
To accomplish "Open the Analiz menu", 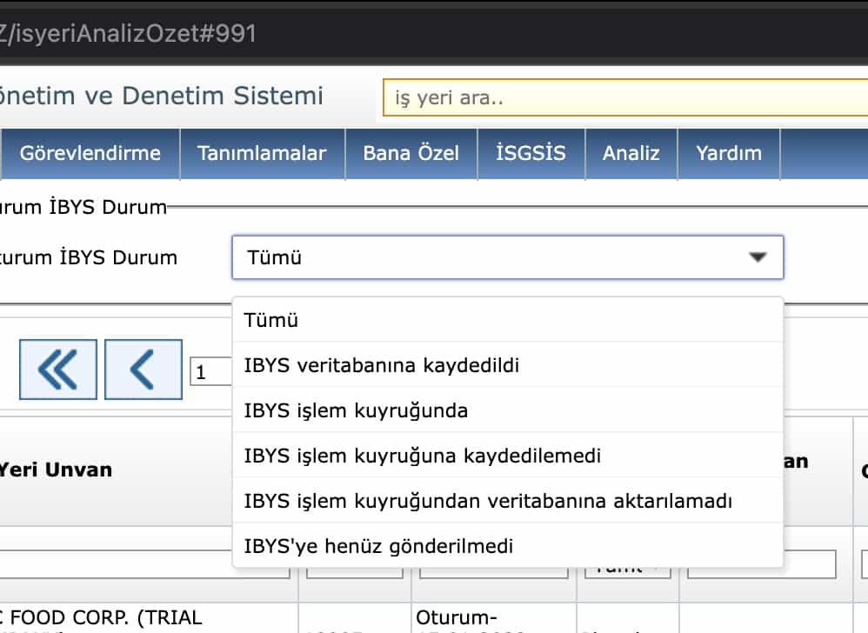I will click(x=631, y=154).
